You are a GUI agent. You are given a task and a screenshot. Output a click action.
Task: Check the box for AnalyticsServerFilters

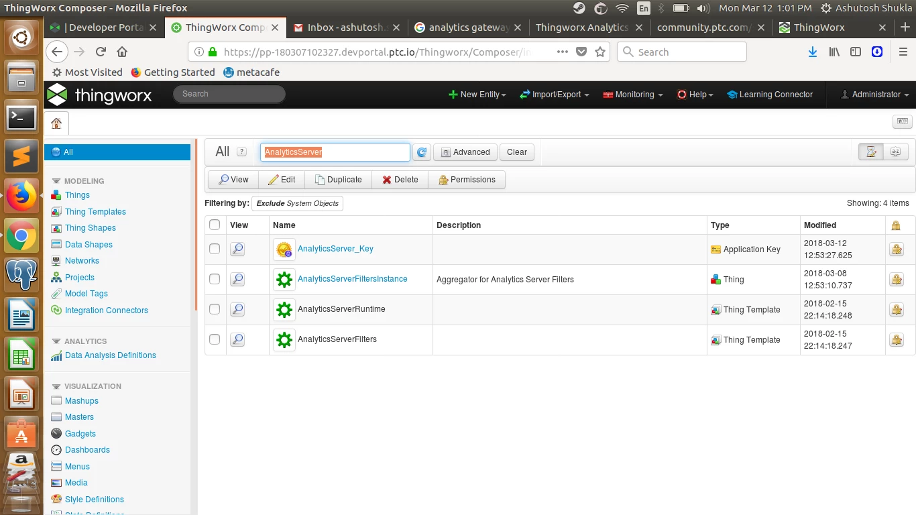point(215,339)
